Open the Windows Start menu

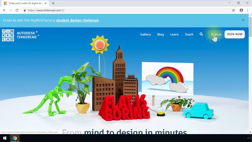coord(5,138)
